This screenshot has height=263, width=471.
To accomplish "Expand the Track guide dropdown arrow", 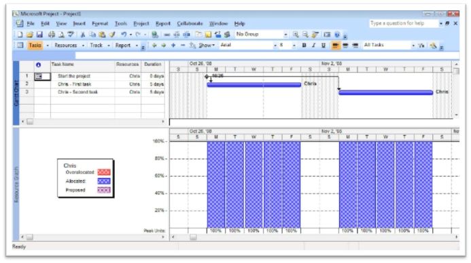I will point(109,46).
